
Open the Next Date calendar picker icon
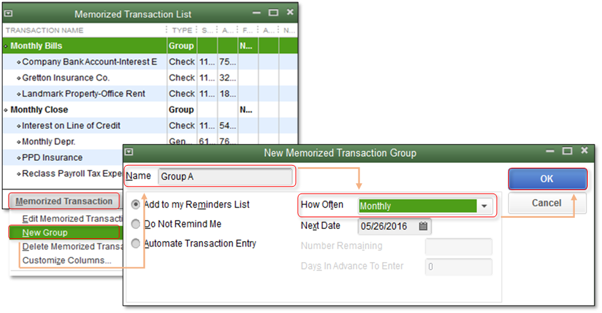pyautogui.click(x=423, y=226)
